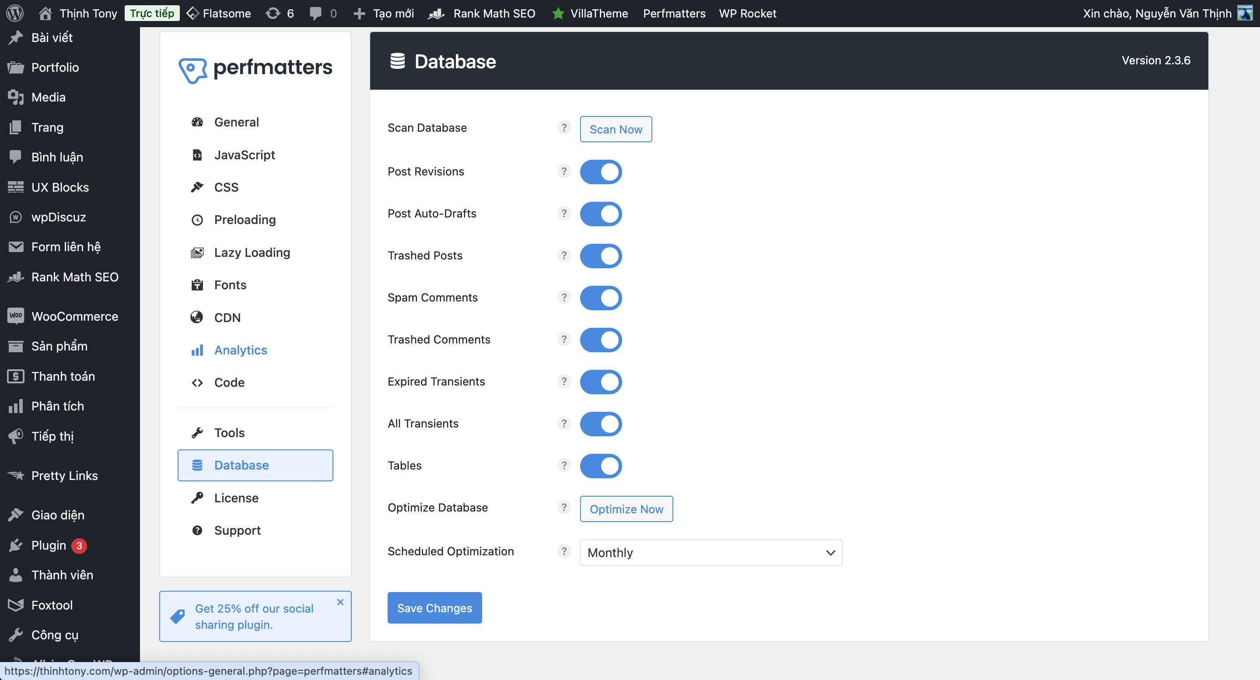Select the Lazy Loading section
1260x680 pixels.
click(x=252, y=252)
